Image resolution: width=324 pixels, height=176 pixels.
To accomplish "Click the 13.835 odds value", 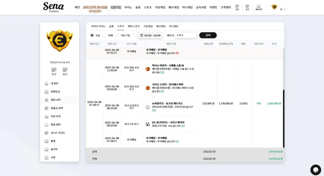I will 243,103.
